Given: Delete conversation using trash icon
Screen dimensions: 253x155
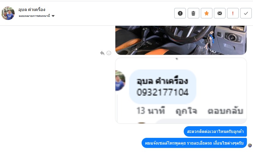Looking at the screenshot, I should coord(193,13).
